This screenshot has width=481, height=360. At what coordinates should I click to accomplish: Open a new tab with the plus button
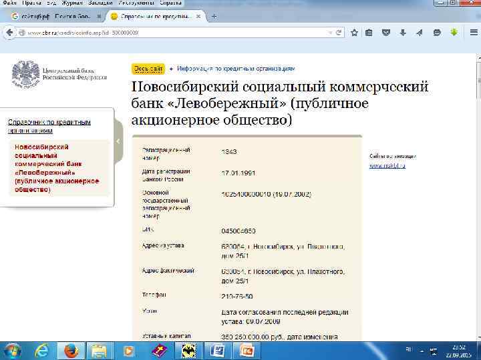(x=214, y=17)
